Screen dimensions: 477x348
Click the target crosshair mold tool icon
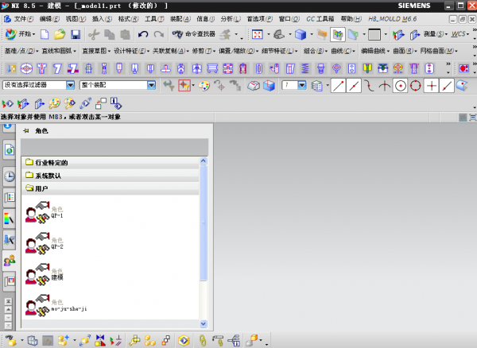click(x=26, y=68)
